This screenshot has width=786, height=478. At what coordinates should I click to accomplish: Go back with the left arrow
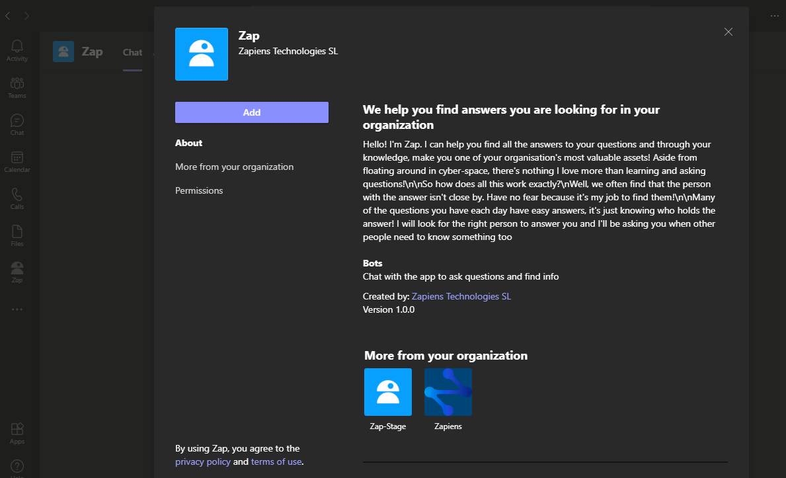[x=8, y=16]
